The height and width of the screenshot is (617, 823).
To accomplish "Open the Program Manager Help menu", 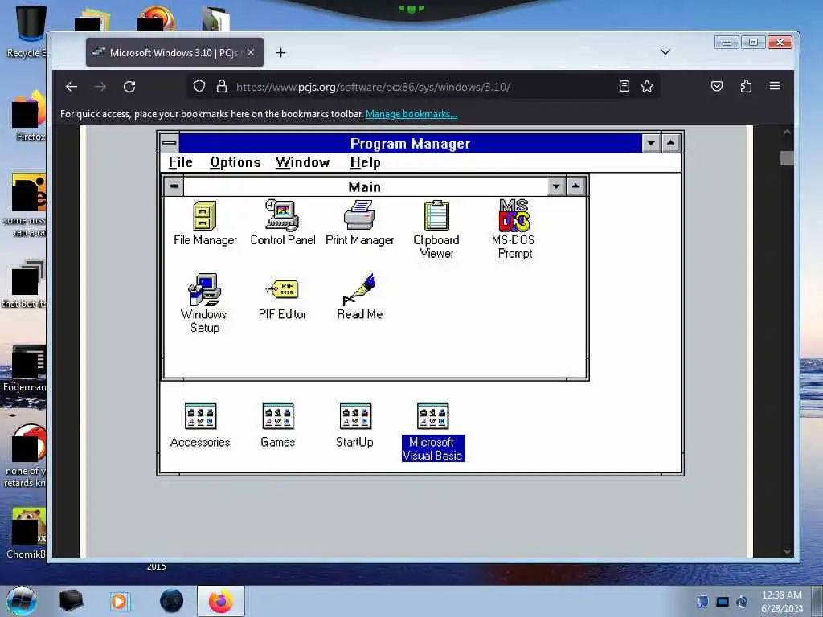I will [x=366, y=162].
